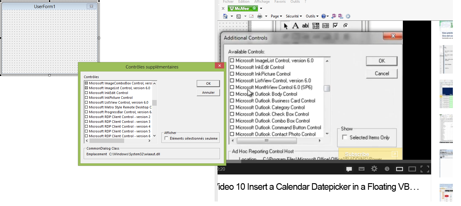Screen dimensions: 461x206
Task: Uncheck Microsoft ImageComboBox Control checkbox
Action: tap(86, 83)
